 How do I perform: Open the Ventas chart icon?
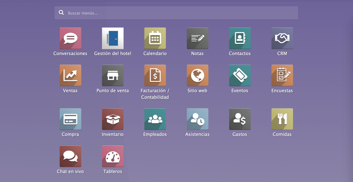tap(70, 75)
